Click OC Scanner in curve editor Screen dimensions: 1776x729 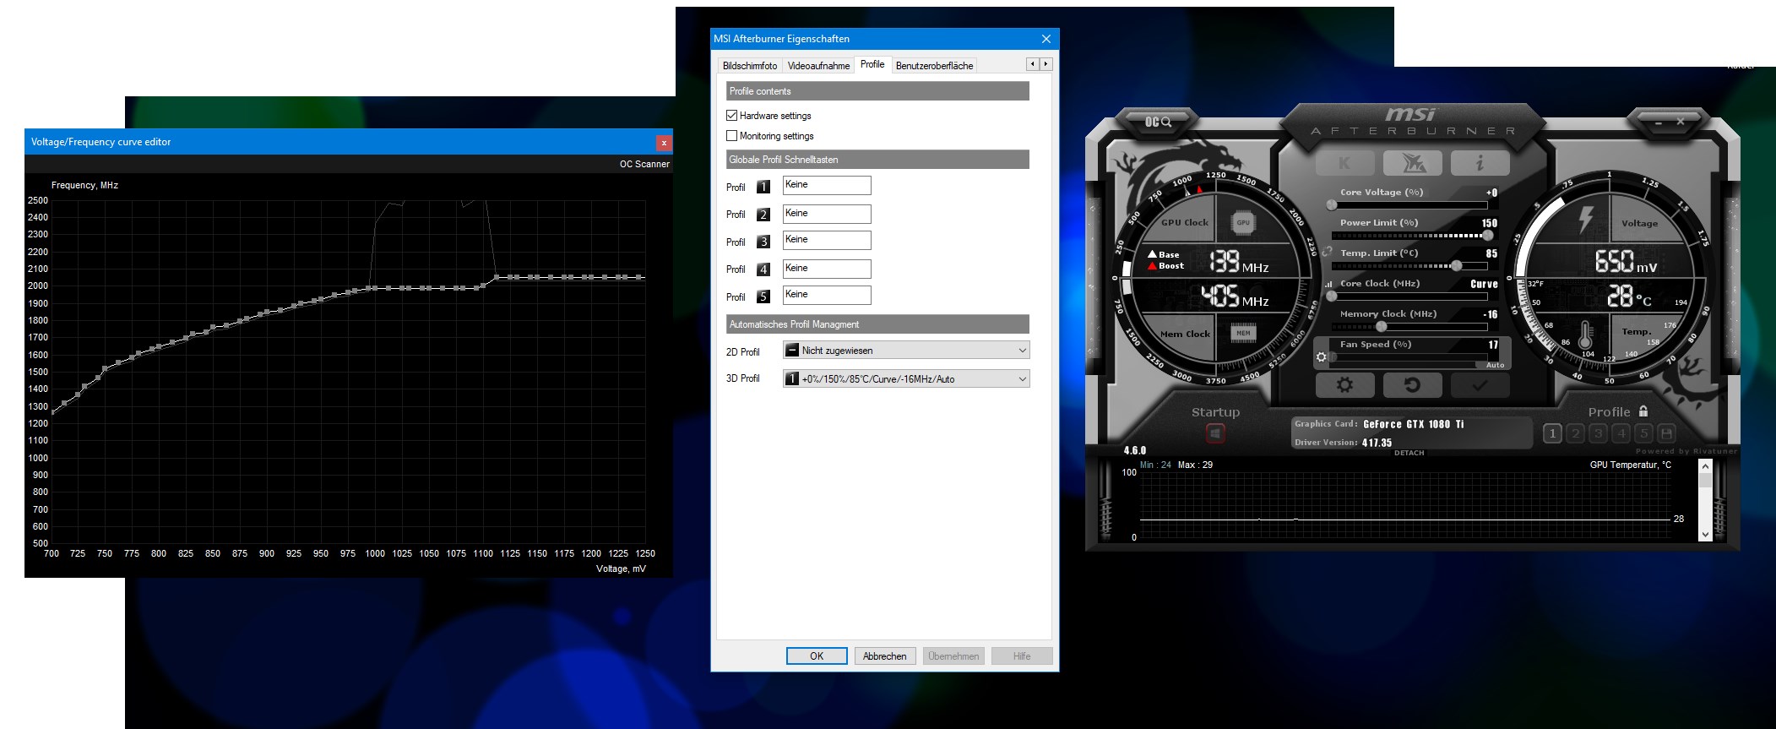coord(644,164)
